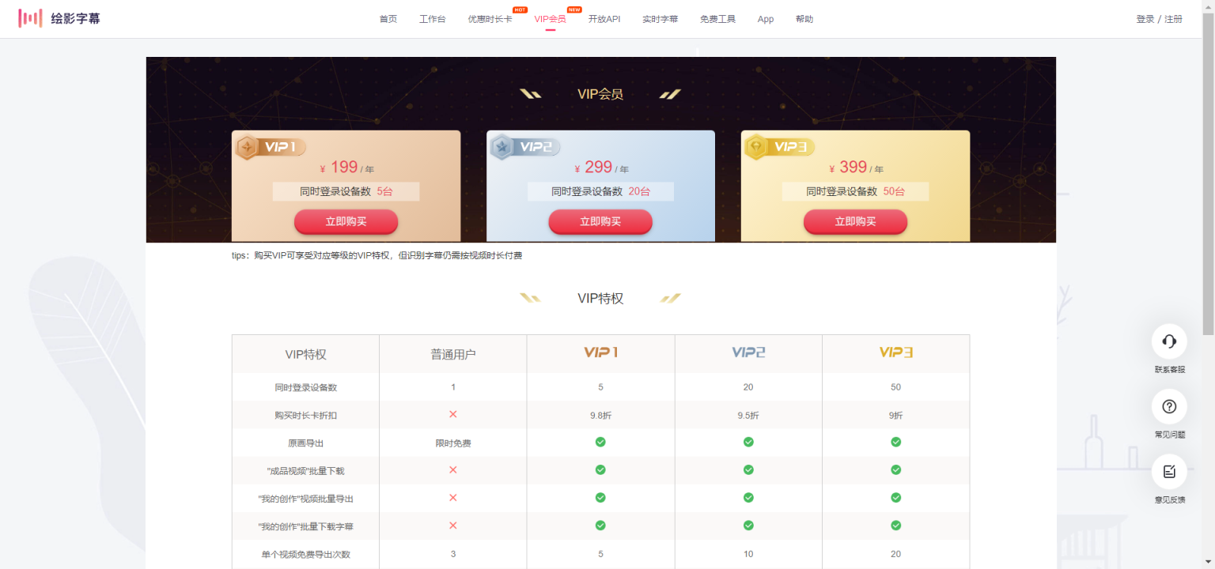Image resolution: width=1215 pixels, height=569 pixels.
Task: Click the 绘影字幕 logo icon
Action: pyautogui.click(x=30, y=18)
